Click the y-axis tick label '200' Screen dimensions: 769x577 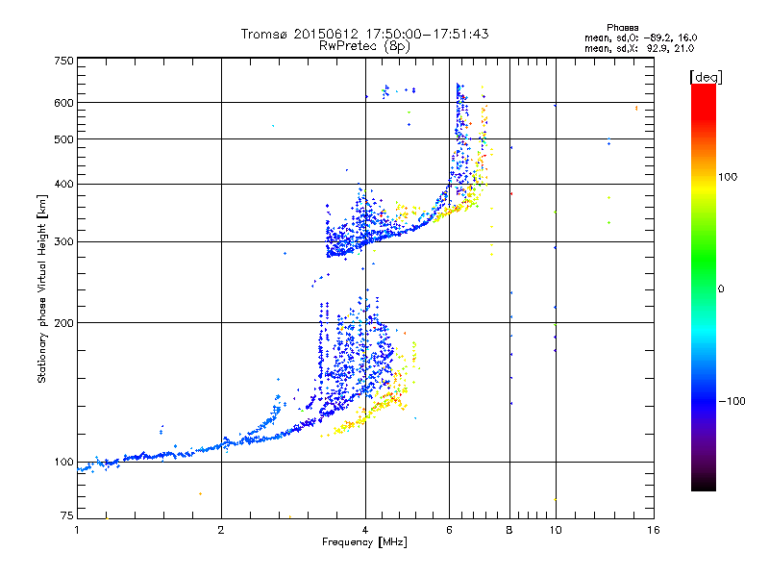pyautogui.click(x=63, y=322)
